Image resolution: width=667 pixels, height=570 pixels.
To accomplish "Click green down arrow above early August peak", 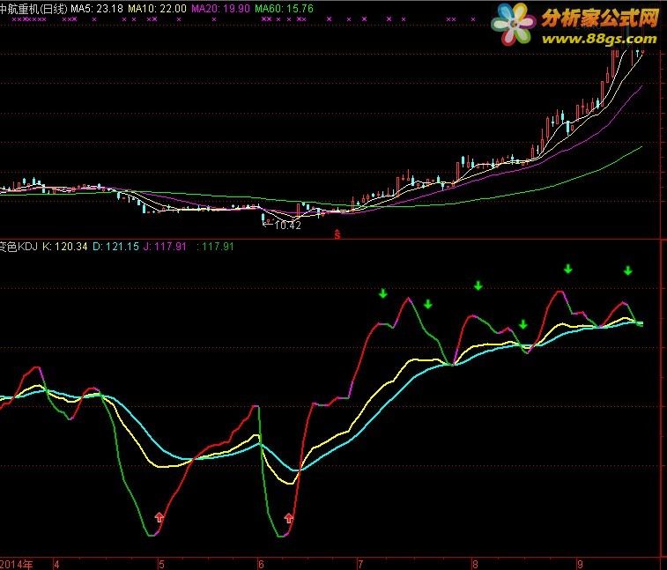I will 478,285.
